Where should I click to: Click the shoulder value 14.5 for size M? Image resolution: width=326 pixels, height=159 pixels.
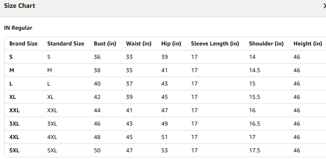tap(254, 70)
